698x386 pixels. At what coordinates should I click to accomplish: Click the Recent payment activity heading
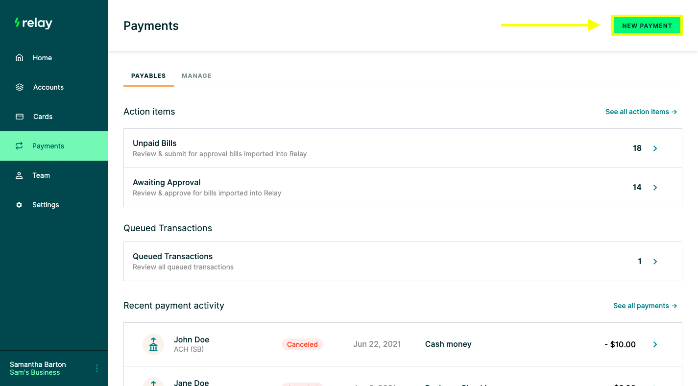[174, 306]
